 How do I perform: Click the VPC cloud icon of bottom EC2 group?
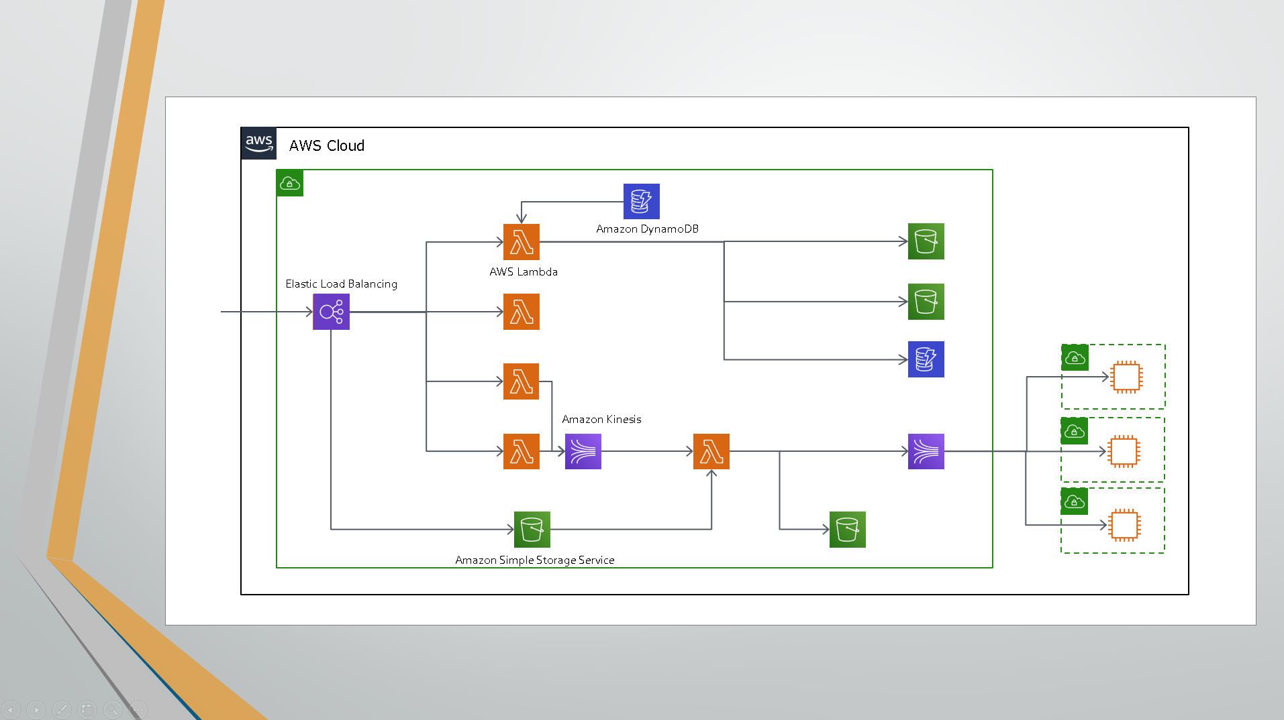[x=1075, y=501]
